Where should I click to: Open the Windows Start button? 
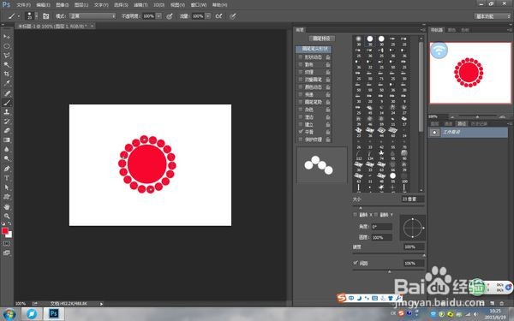[x=9, y=314]
